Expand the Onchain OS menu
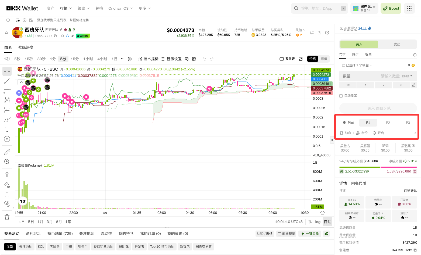Screen dimensions: 421x255 coord(120,8)
